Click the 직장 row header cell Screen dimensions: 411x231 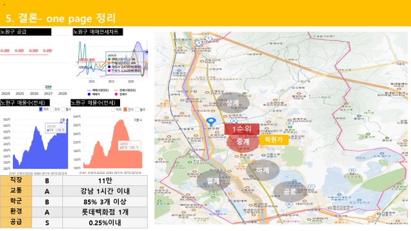pos(16,180)
